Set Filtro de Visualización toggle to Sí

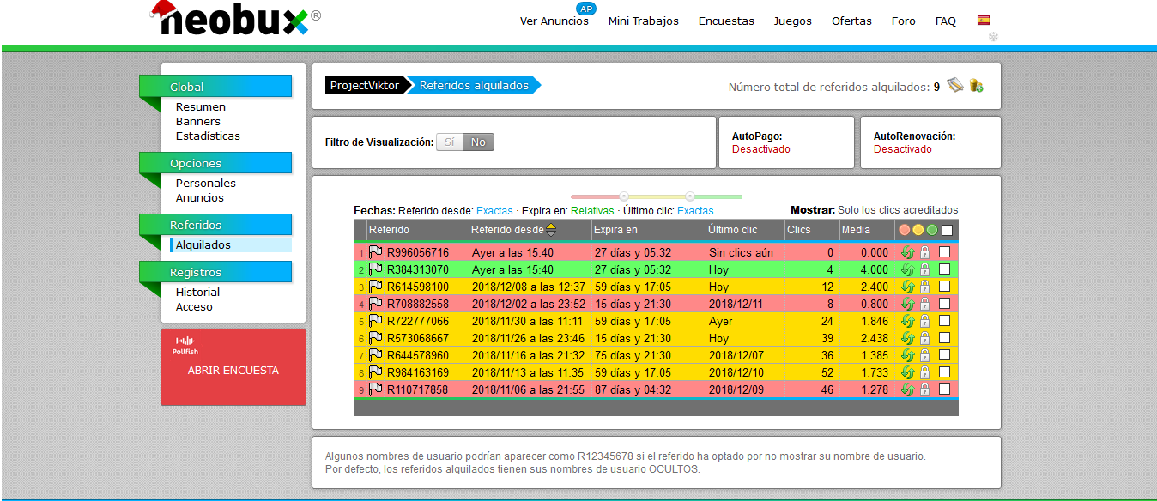pos(449,142)
